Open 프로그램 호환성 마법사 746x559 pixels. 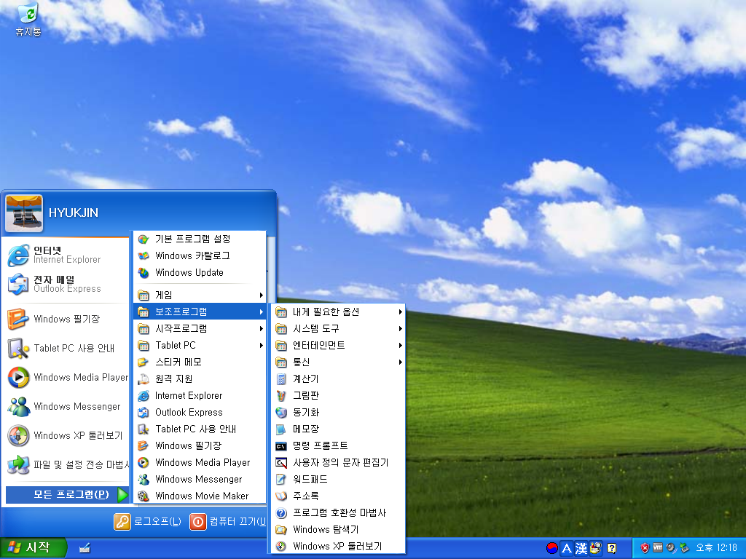338,512
